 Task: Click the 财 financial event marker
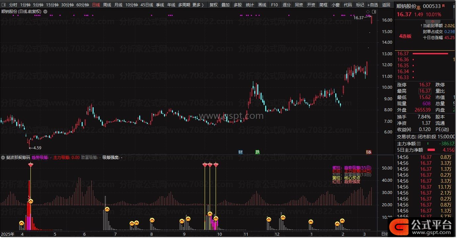[240, 152]
